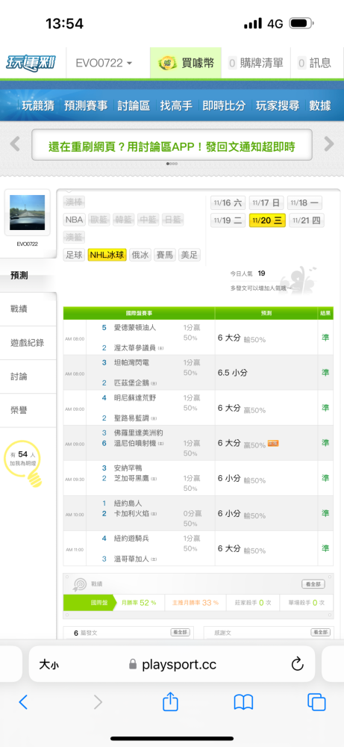Tap 看全部 in 戰績 section
The width and height of the screenshot is (344, 747).
(313, 584)
